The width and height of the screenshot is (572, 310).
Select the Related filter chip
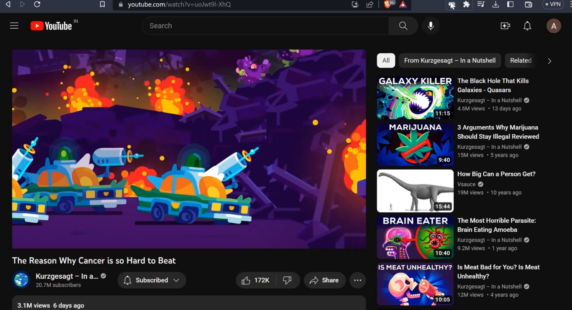tap(521, 60)
